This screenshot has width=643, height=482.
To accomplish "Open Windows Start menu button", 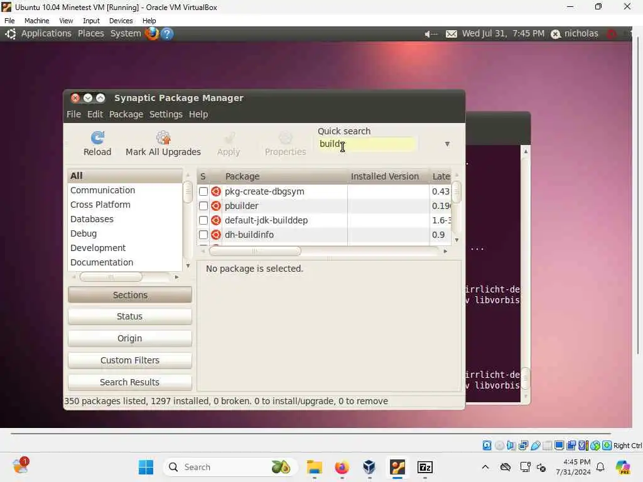I will (x=146, y=467).
